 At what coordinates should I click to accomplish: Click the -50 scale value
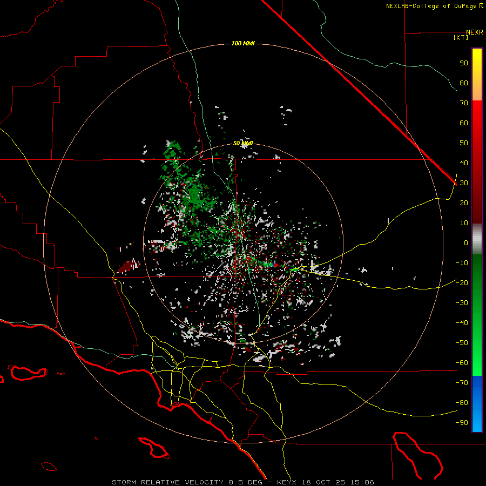tap(462, 343)
